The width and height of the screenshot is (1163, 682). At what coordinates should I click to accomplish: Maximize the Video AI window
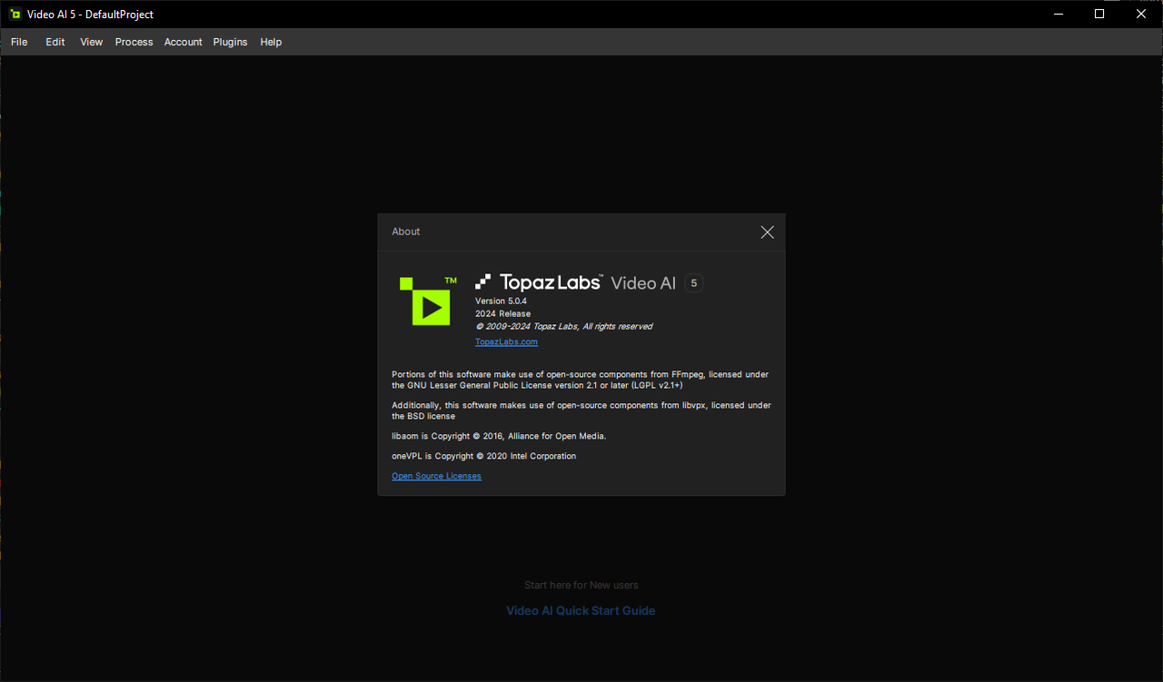(x=1099, y=14)
